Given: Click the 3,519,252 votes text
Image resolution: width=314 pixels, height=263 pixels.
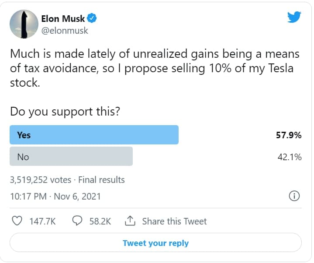Looking at the screenshot, I should 40,180.
